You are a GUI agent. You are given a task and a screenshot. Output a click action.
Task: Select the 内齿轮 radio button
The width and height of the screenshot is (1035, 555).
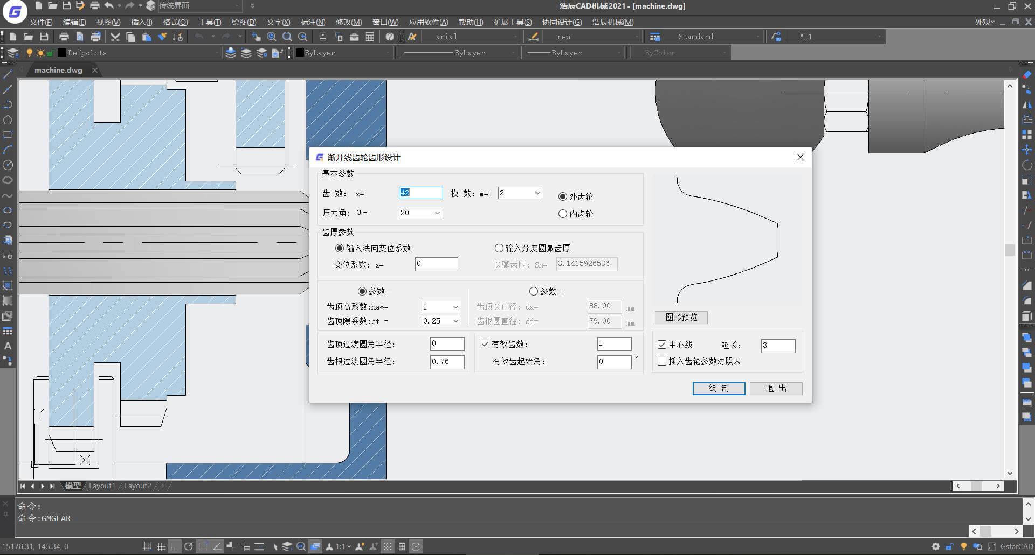click(563, 214)
